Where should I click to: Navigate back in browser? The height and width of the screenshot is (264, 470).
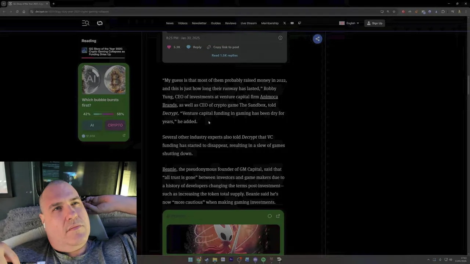pyautogui.click(x=4, y=11)
